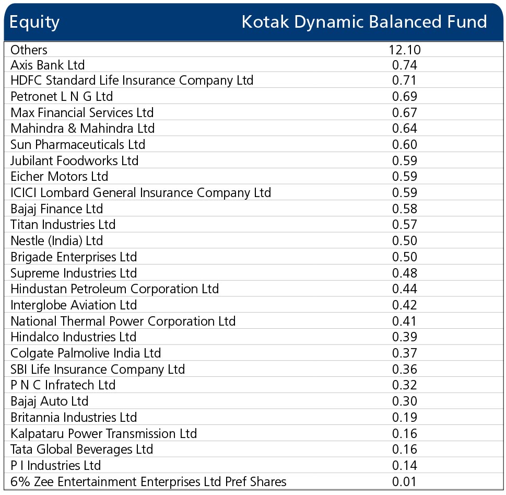This screenshot has width=506, height=495.
Task: Click "Jubilant Foodworks Ltd" name
Action: (x=75, y=160)
